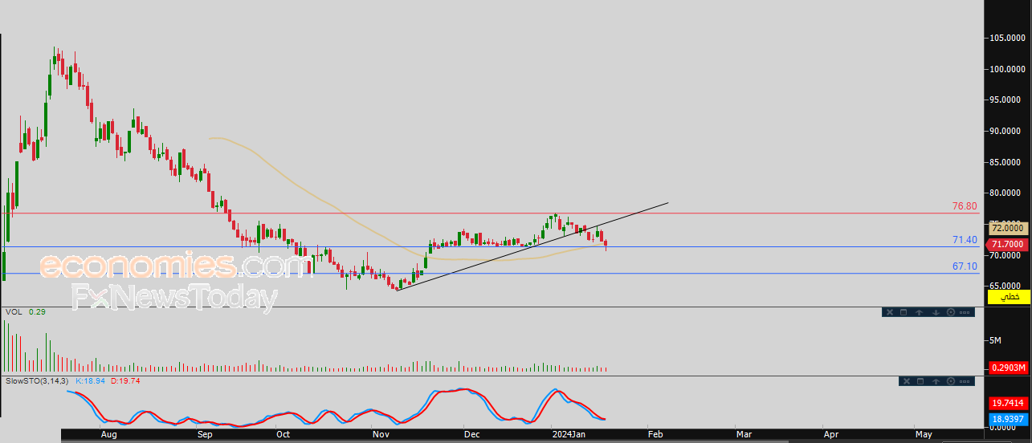Select the 67.10 support level label
This screenshot has height=443, width=1032.
pyautogui.click(x=965, y=266)
